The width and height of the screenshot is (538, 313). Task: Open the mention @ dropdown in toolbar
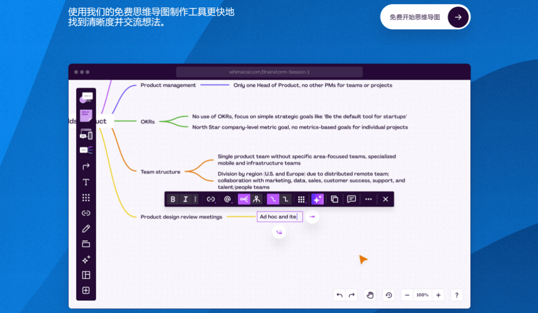[228, 200]
